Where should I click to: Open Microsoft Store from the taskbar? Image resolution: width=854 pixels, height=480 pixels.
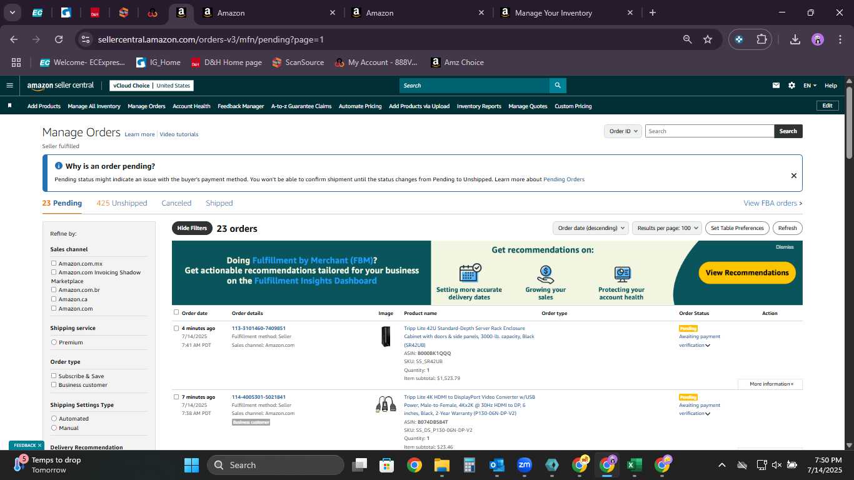coord(387,465)
